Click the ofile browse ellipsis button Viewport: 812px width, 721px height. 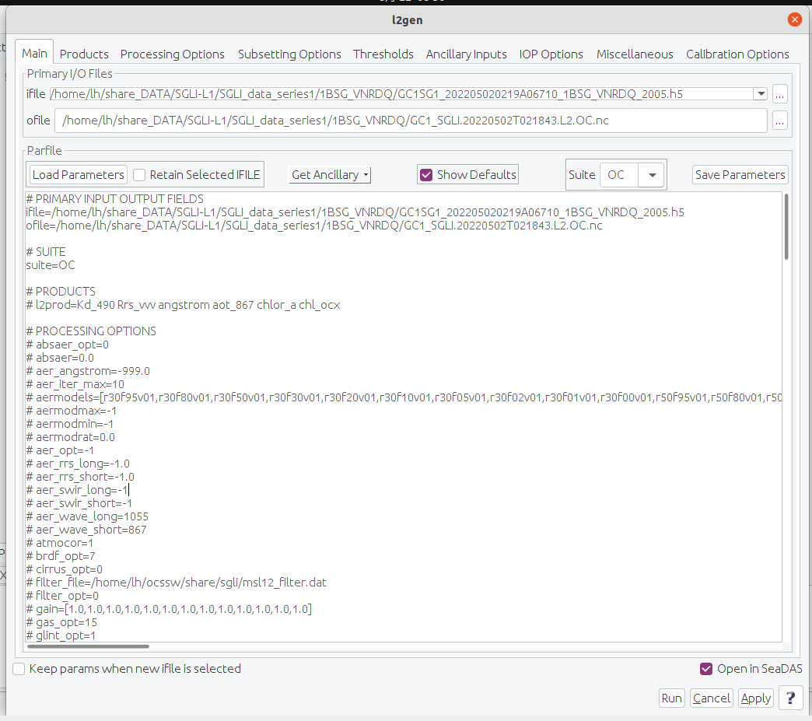pyautogui.click(x=780, y=121)
